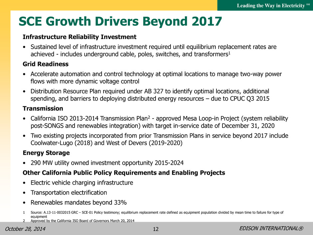The image size is (313, 235).
Task: Click the 'Distribution Resource Plan required under AB 327' bullet
Action: [x=150, y=91]
